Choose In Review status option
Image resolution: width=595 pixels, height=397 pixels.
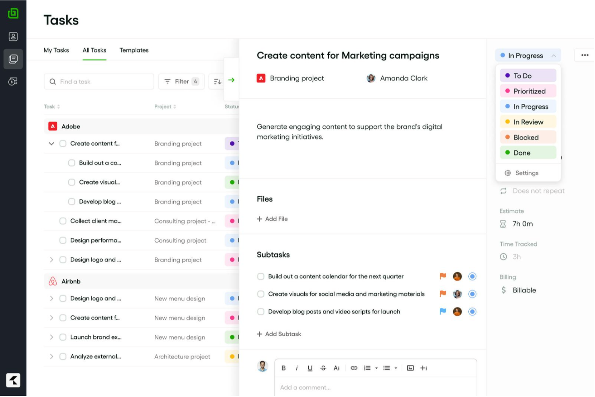pos(528,122)
